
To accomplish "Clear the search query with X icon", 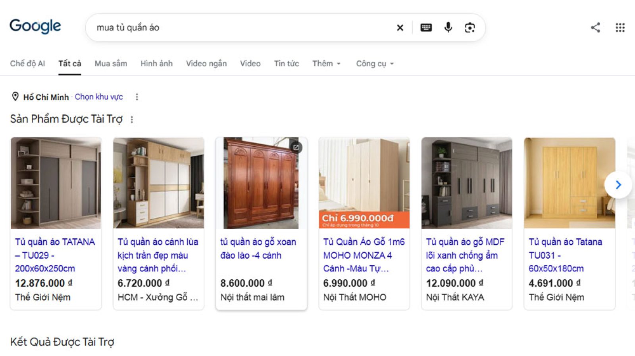I will [x=400, y=27].
